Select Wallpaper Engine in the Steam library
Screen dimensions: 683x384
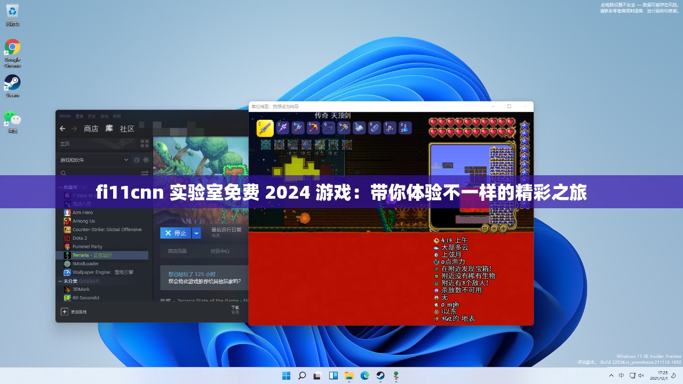pyautogui.click(x=102, y=272)
